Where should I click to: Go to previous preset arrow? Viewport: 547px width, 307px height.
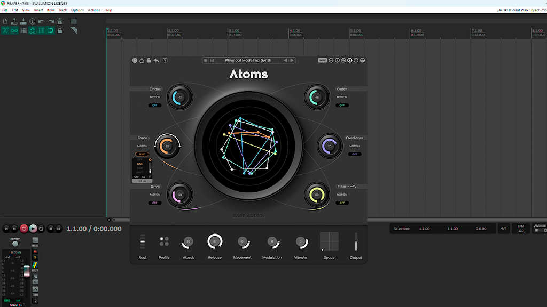(x=286, y=61)
